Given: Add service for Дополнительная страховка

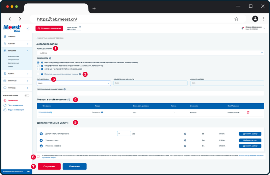Looking at the screenshot, I should click(250, 134).
